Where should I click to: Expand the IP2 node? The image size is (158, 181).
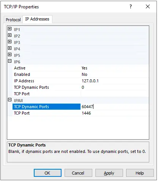9,35
